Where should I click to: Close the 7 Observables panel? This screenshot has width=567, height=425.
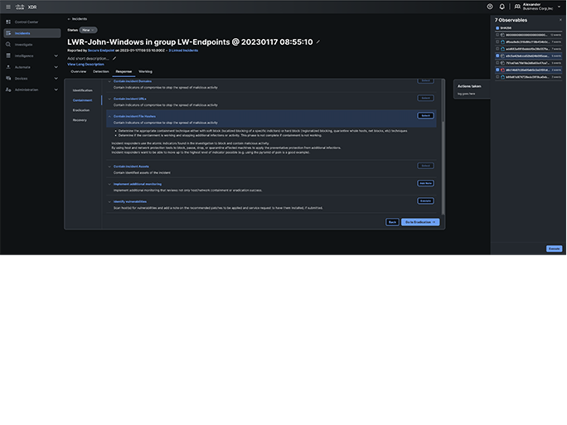pyautogui.click(x=560, y=19)
